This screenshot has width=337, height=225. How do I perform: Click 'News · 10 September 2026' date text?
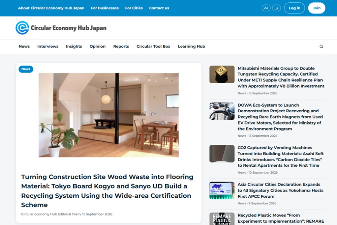tap(257, 172)
